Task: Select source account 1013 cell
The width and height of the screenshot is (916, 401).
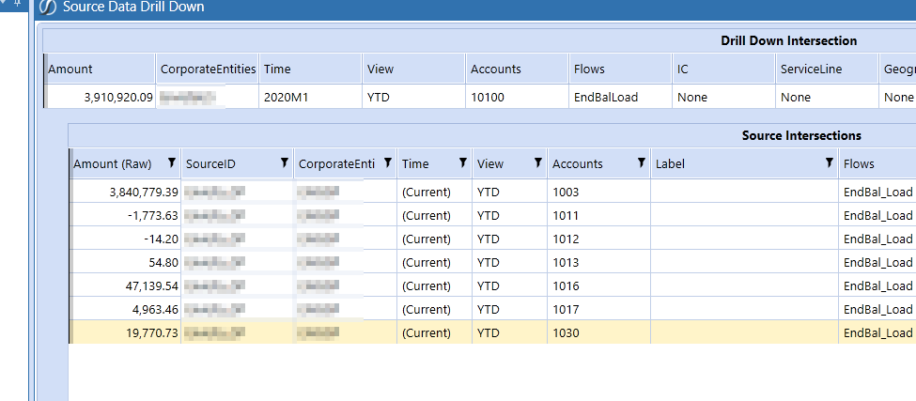Action: click(599, 262)
